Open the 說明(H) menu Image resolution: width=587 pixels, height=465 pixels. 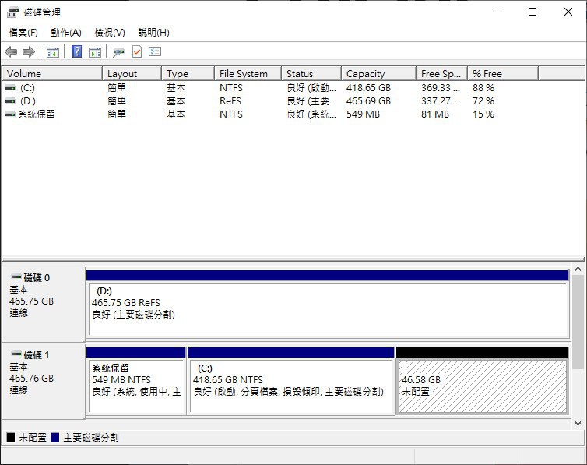pyautogui.click(x=154, y=33)
